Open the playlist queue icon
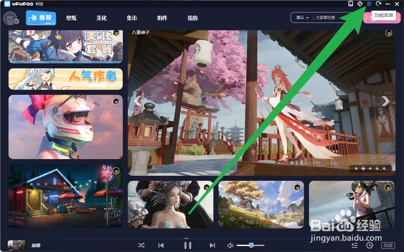Viewport: 404px width, 252px height. 355,245
